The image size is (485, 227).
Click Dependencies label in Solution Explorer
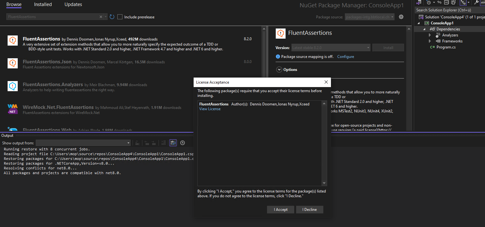[x=448, y=29]
